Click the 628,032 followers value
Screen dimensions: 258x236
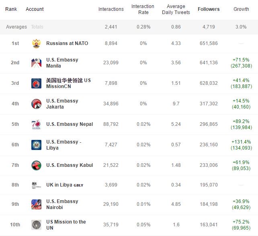(x=209, y=83)
